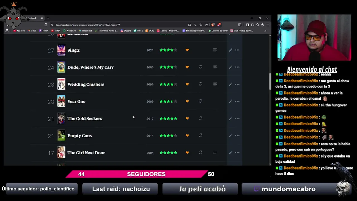Open the Wedding Crashers review icon
Screen dimensions: 357x201
point(215,84)
